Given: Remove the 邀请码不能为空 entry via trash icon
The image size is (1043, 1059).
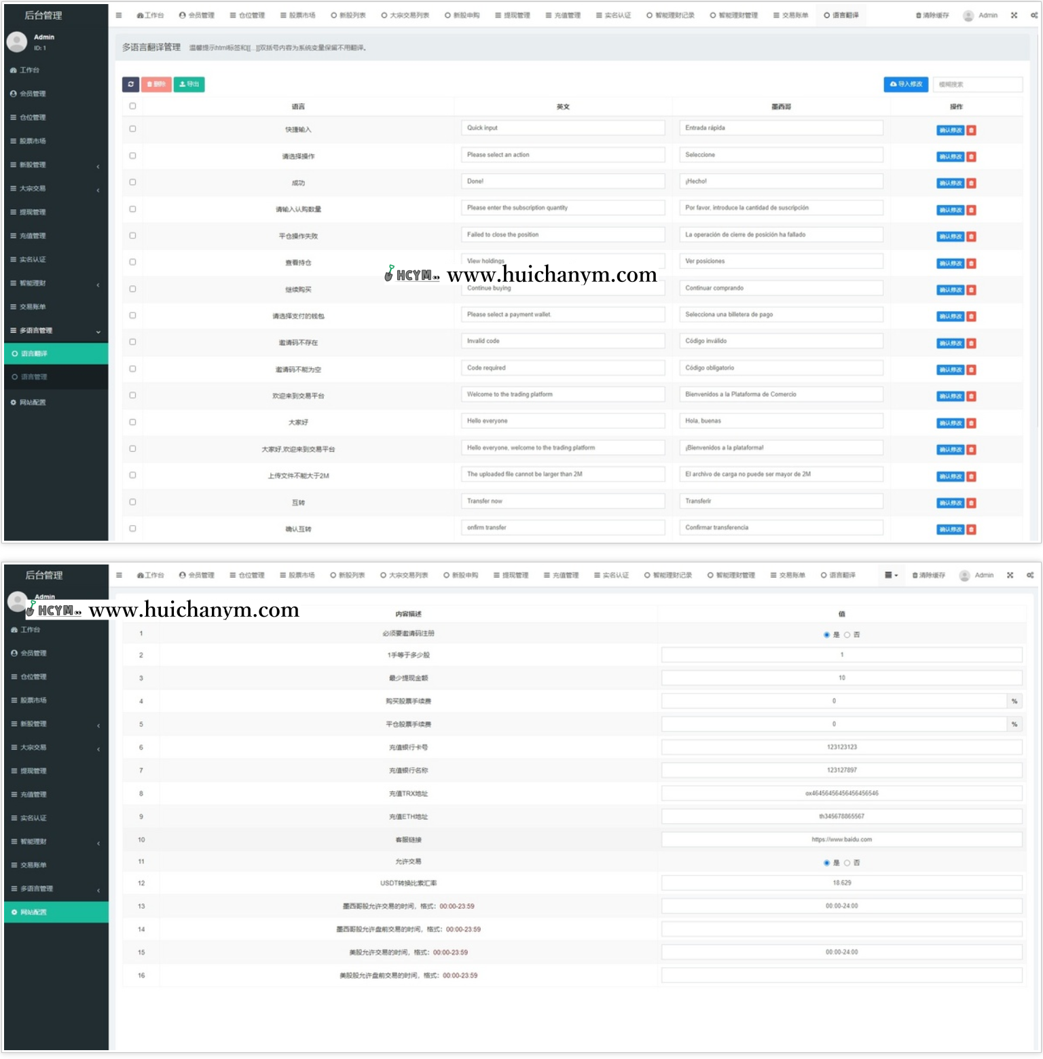Looking at the screenshot, I should tap(971, 370).
